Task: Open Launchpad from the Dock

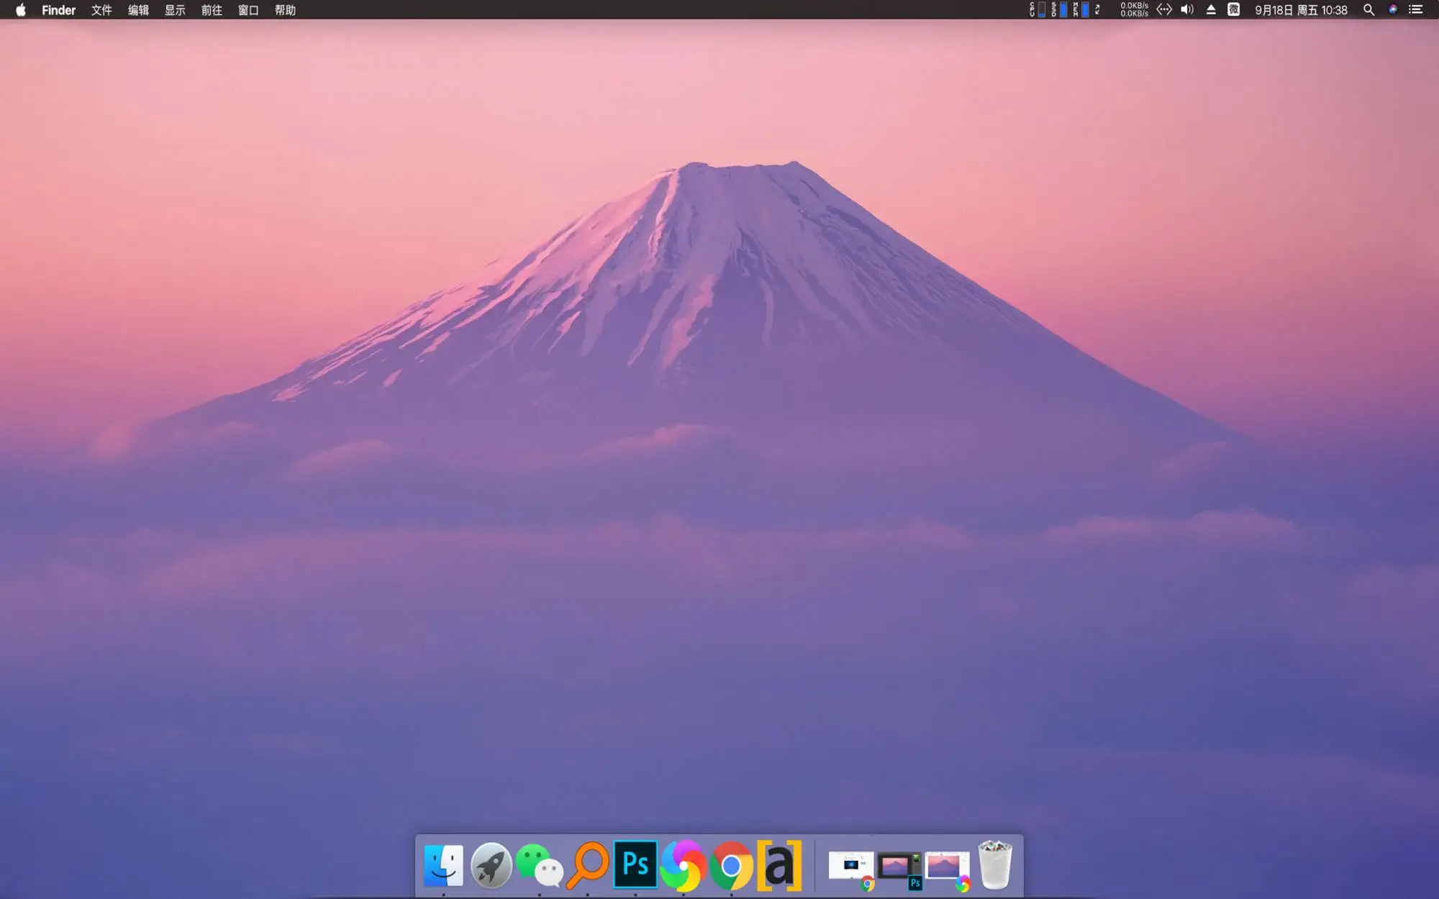Action: click(x=490, y=867)
